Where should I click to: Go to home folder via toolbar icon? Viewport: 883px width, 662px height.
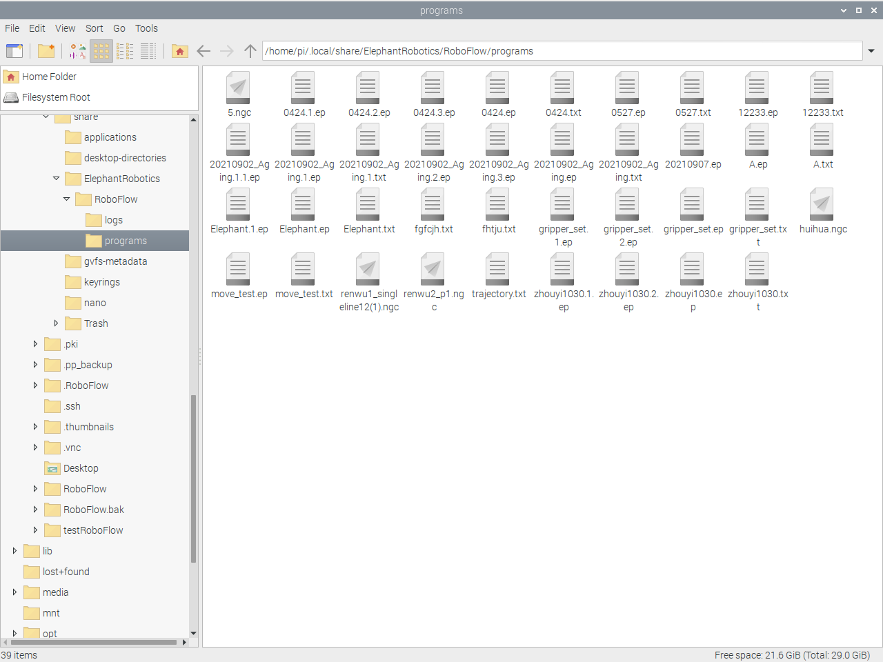180,51
